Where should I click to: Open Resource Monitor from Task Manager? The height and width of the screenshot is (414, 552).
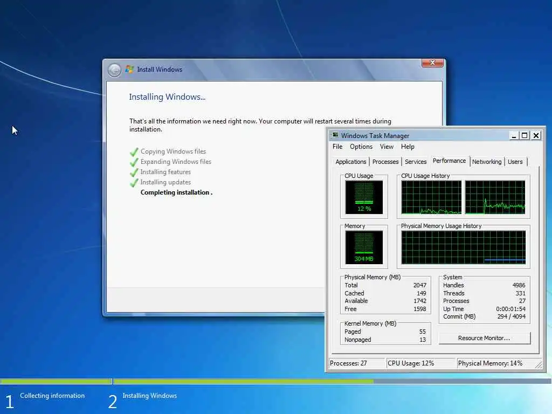(484, 338)
